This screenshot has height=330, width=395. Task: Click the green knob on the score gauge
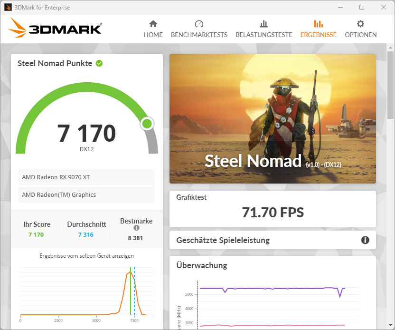[x=147, y=124]
